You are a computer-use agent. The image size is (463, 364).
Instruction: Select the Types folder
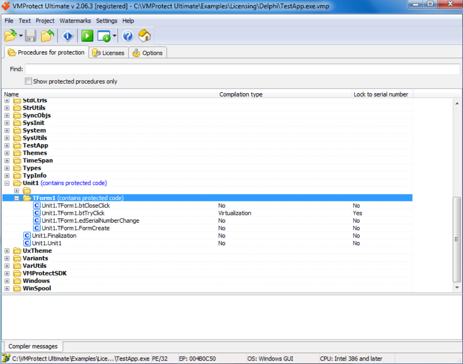pos(32,168)
